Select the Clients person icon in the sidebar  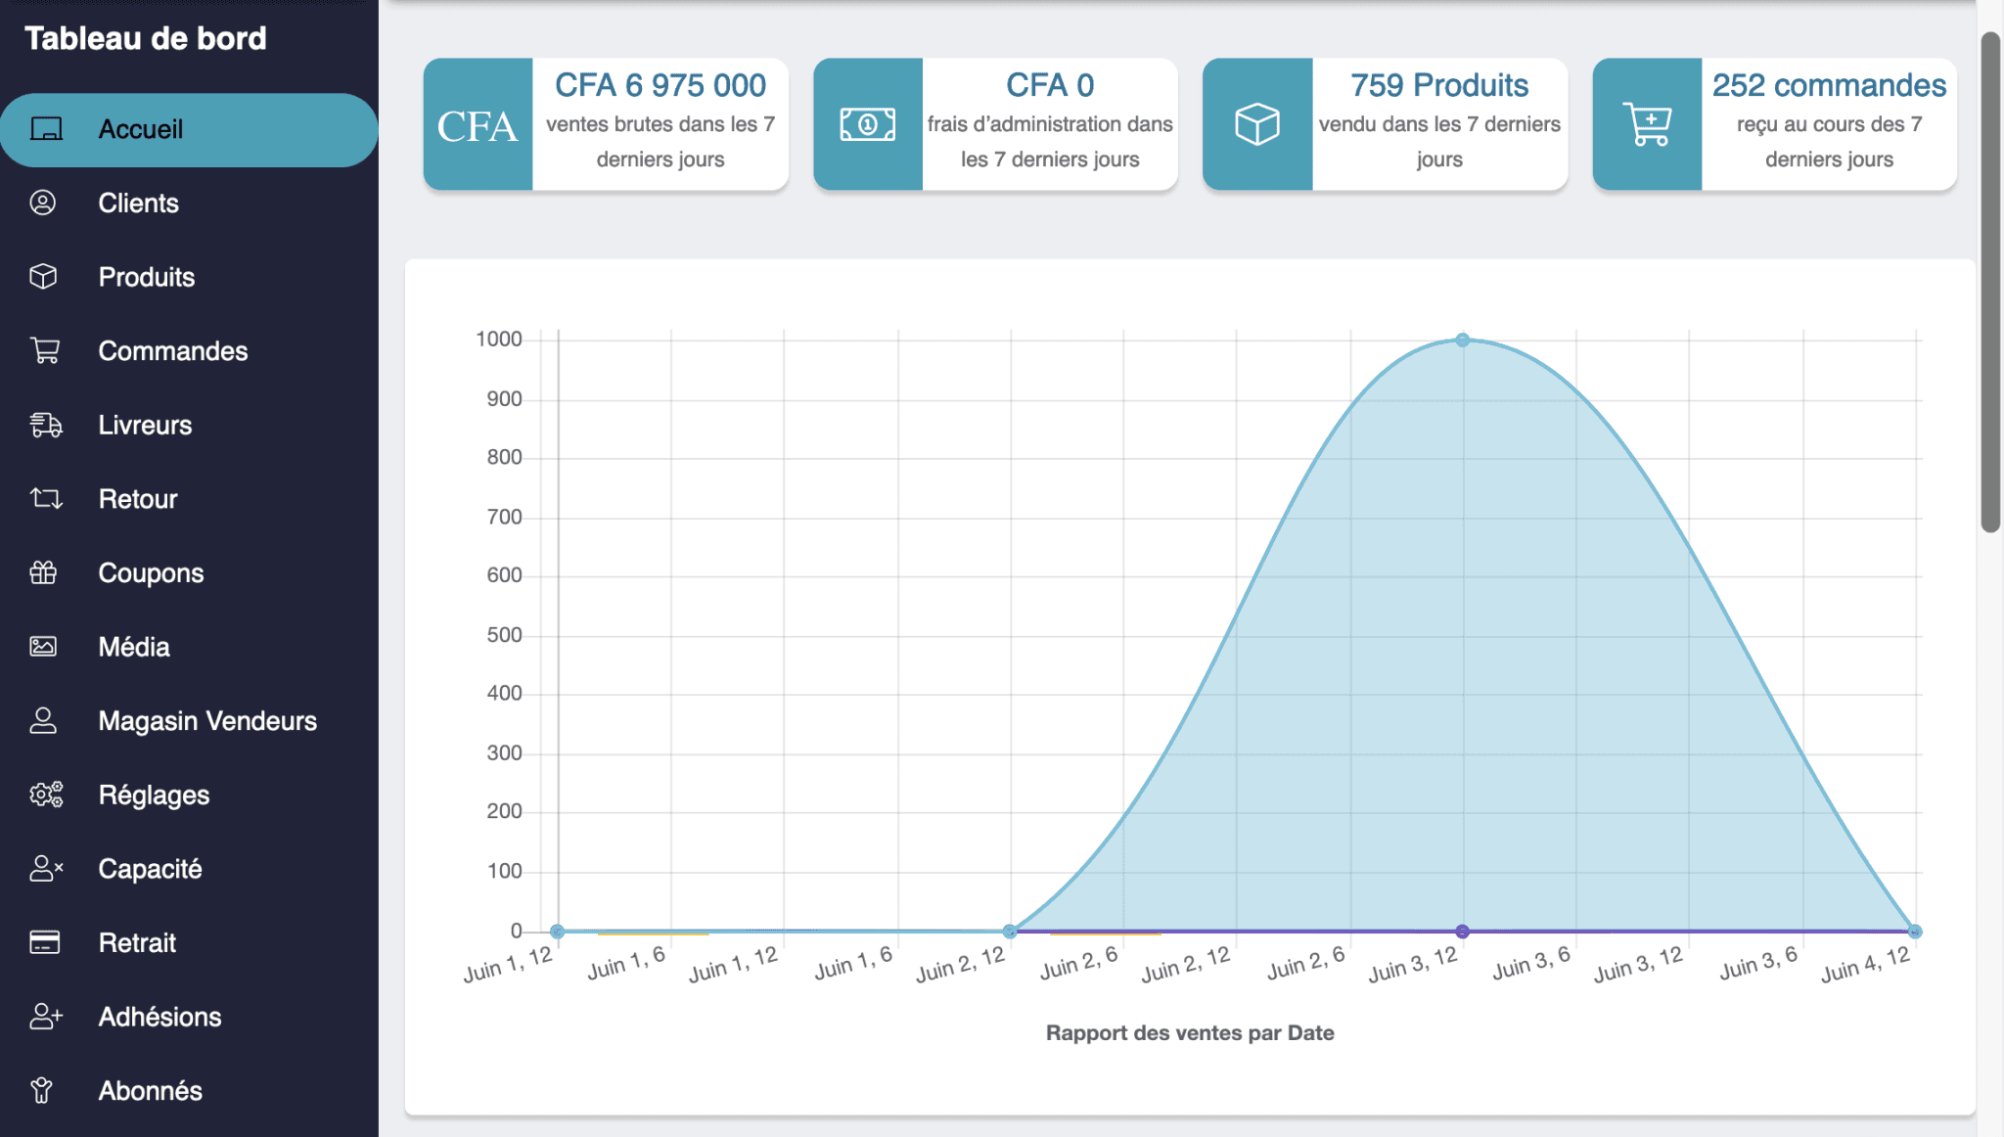[x=43, y=203]
